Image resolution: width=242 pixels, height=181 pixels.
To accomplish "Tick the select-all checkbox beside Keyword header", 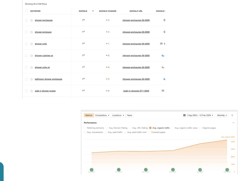I will [x=26, y=11].
